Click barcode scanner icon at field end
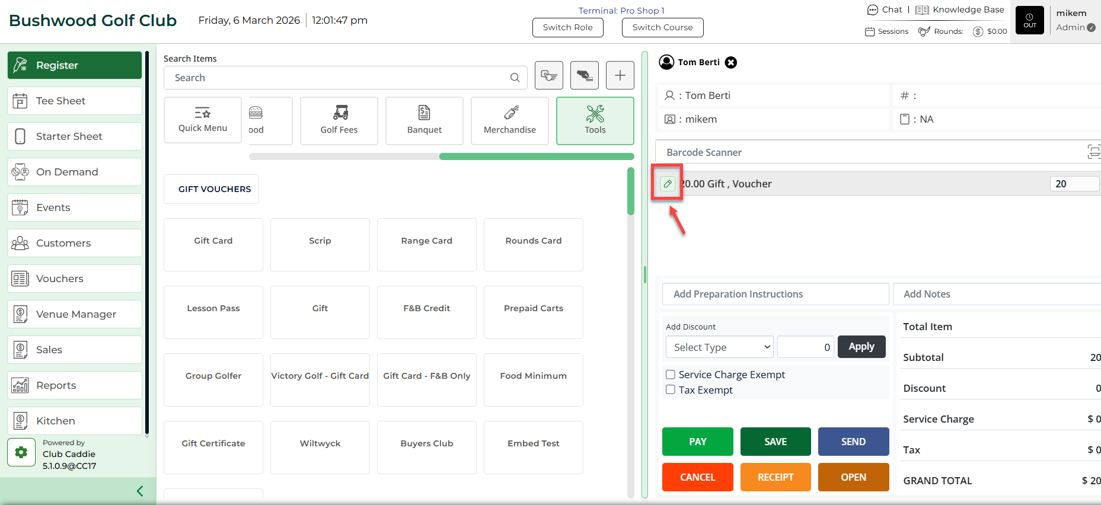1101x505 pixels. pyautogui.click(x=1093, y=152)
